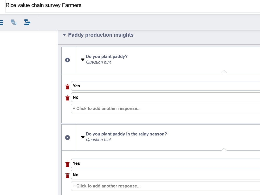Click the first question's Yes response field
Image resolution: width=260 pixels, height=195 pixels.
[x=165, y=86]
